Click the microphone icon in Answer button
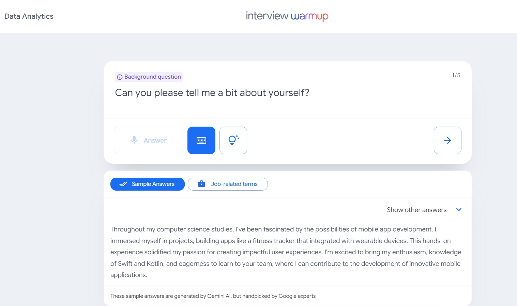The height and width of the screenshot is (306, 517). [x=134, y=140]
